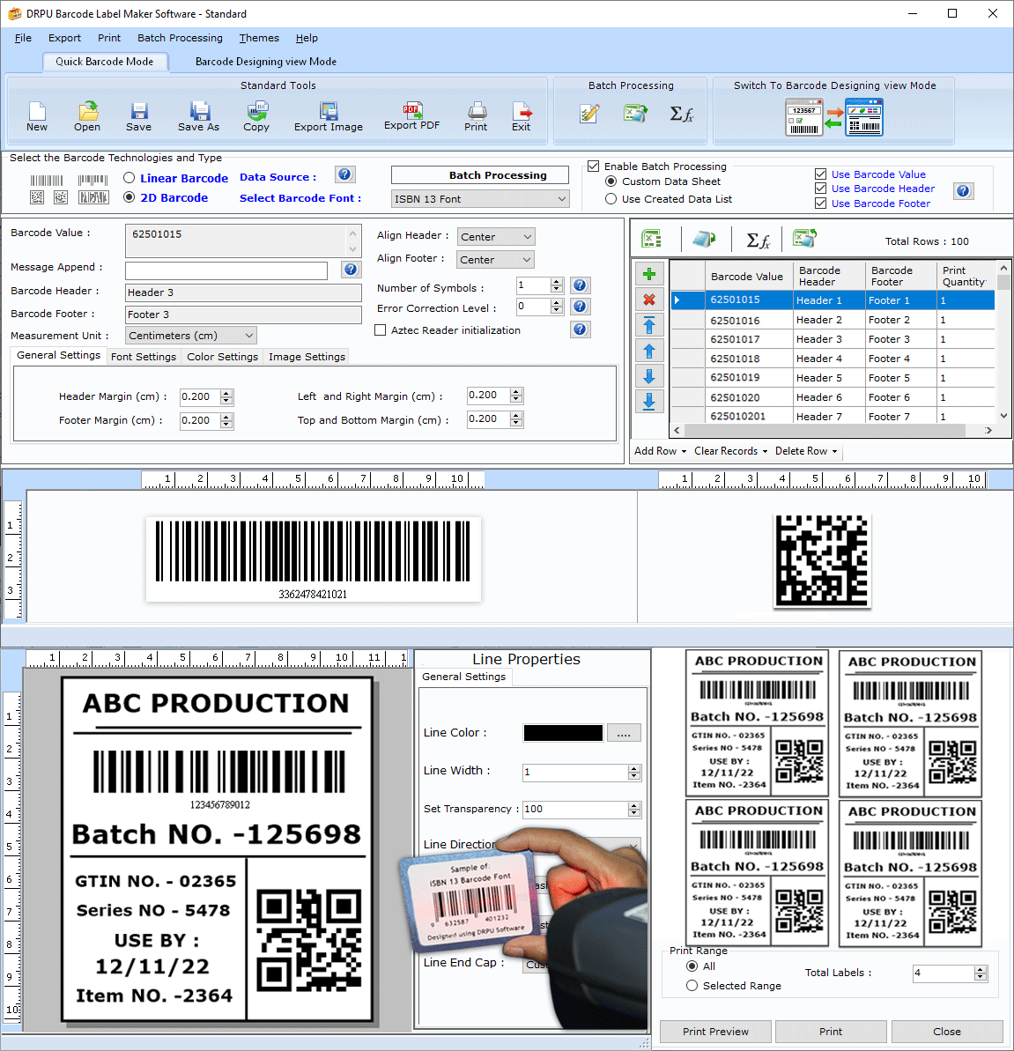1014x1051 pixels.
Task: Click black Line Color swatch
Action: pos(563,733)
